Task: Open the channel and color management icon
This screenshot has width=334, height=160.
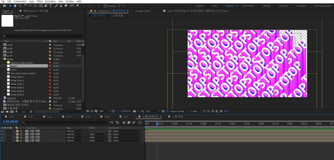Action: (x=142, y=111)
